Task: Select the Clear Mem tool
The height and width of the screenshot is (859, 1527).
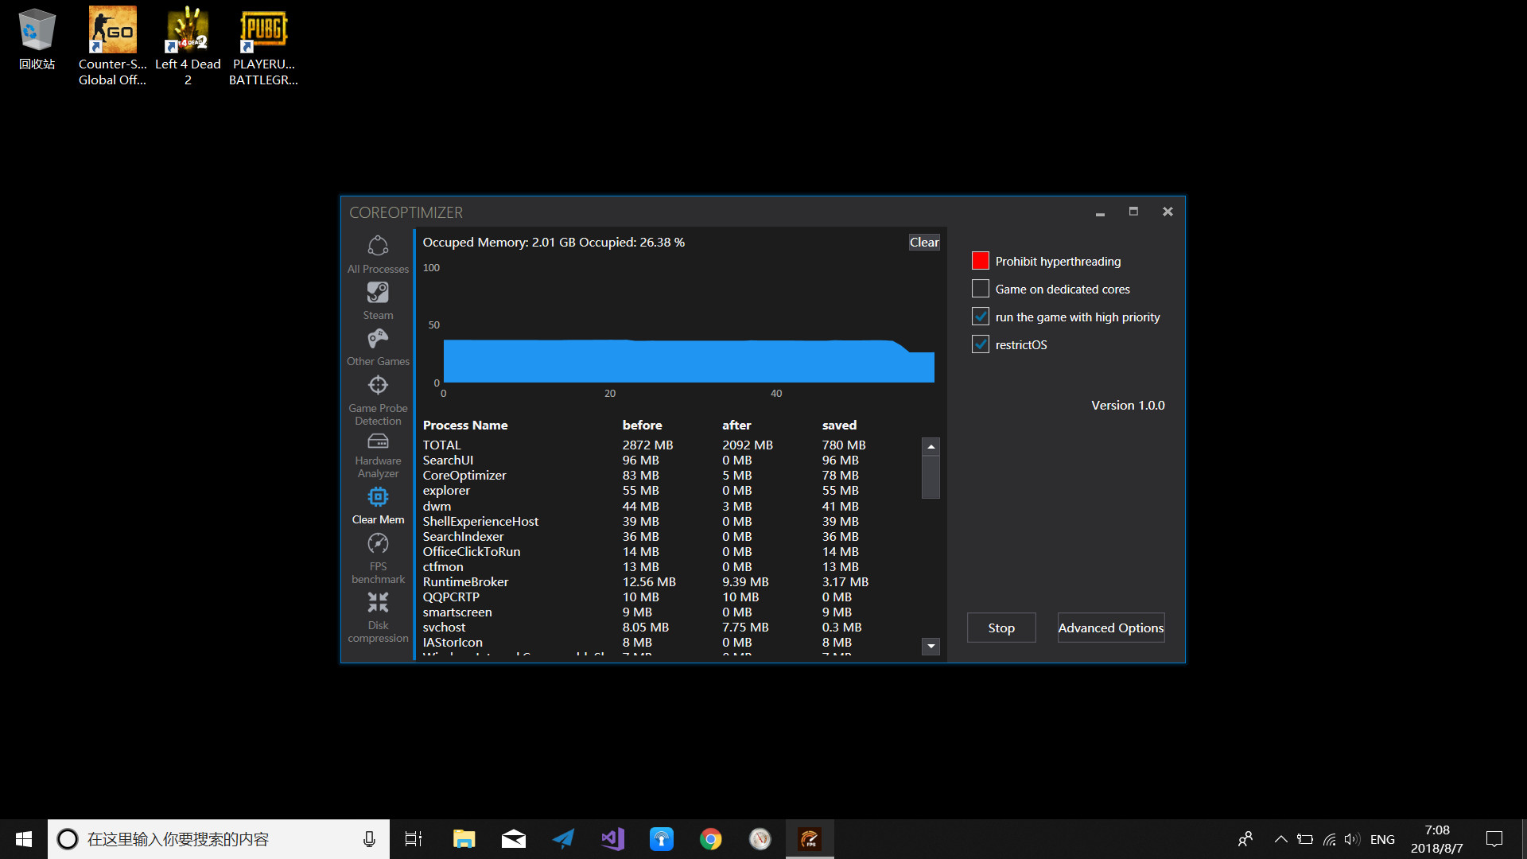Action: 378,506
